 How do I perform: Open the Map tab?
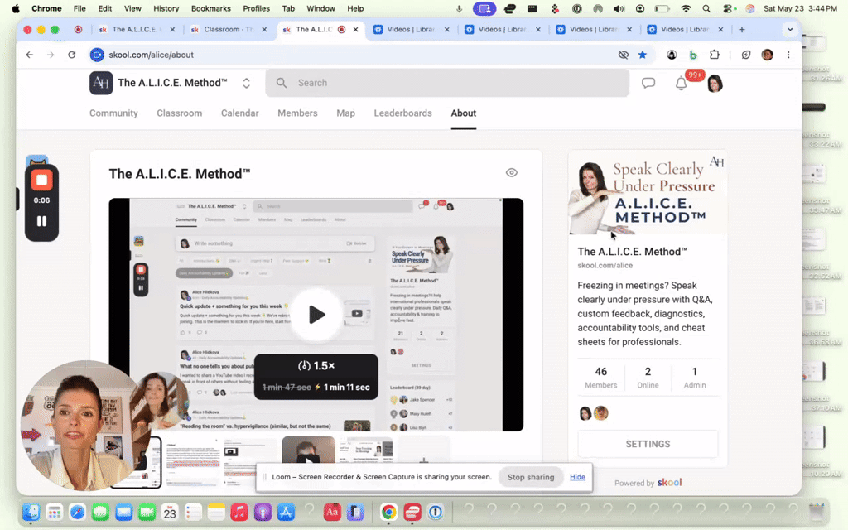345,113
